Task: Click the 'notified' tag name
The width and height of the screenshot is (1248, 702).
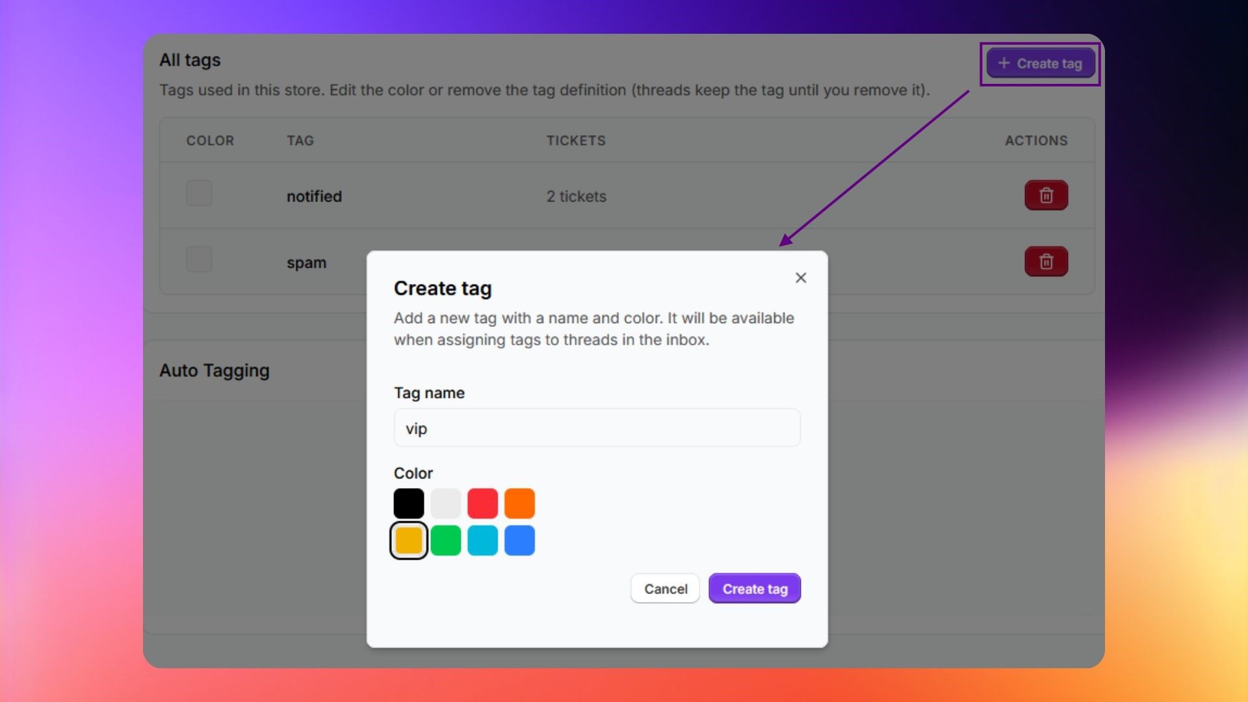Action: [314, 196]
